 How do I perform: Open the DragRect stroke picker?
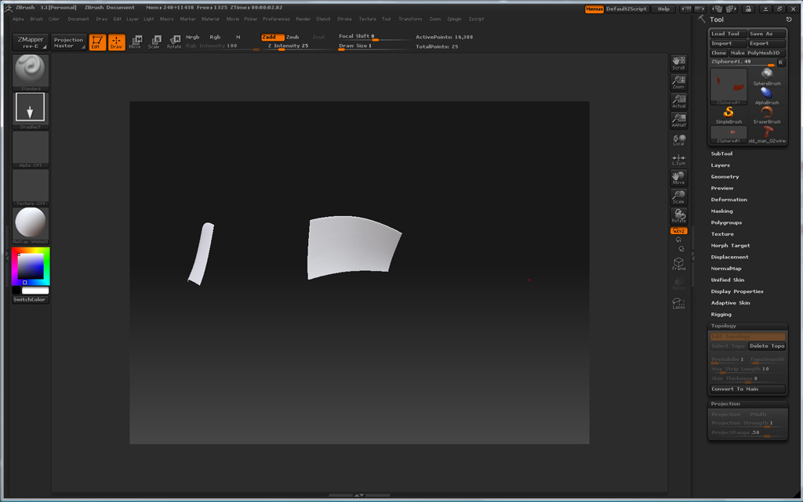click(x=31, y=110)
